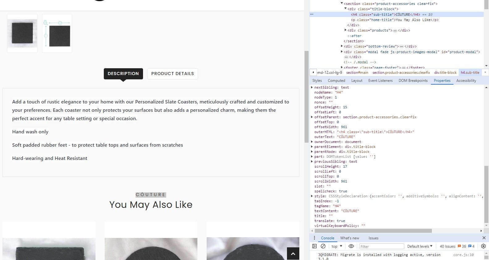Click the breadcrumb right scroll arrow
489x260 pixels.
[485, 72]
